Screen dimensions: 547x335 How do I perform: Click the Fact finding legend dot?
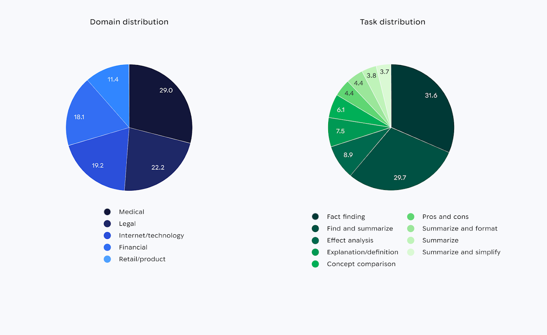coord(315,216)
